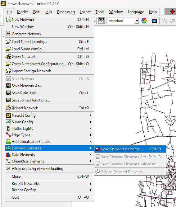This screenshot has height=207, width=176.
Task: Click the Open Network folder icon
Action: (8, 57)
